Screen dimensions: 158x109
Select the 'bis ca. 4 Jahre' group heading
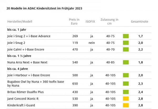tap(18, 69)
